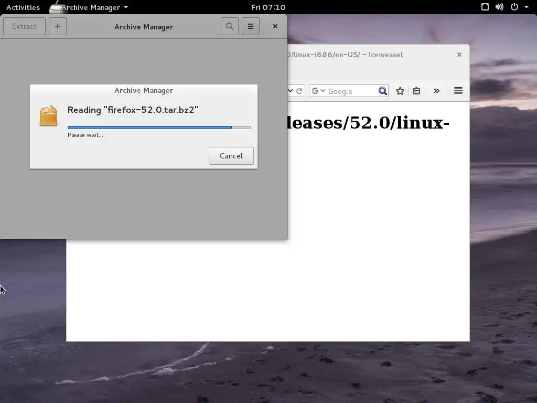Click the window indicator icon in top bar

click(485, 7)
